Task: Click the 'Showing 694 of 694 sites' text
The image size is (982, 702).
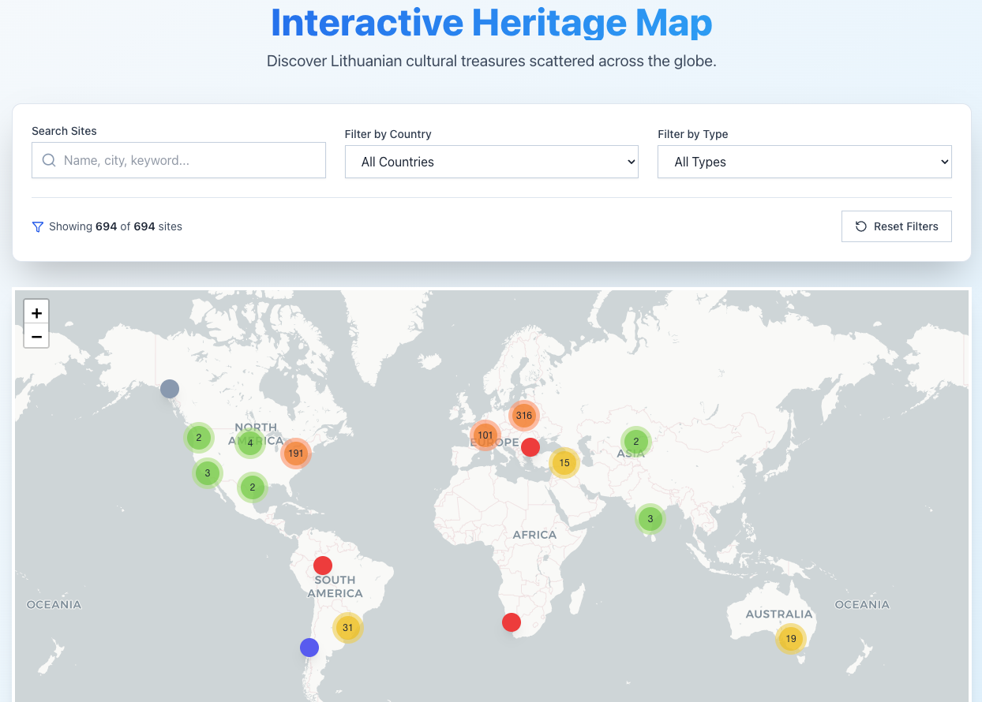Action: pos(115,226)
